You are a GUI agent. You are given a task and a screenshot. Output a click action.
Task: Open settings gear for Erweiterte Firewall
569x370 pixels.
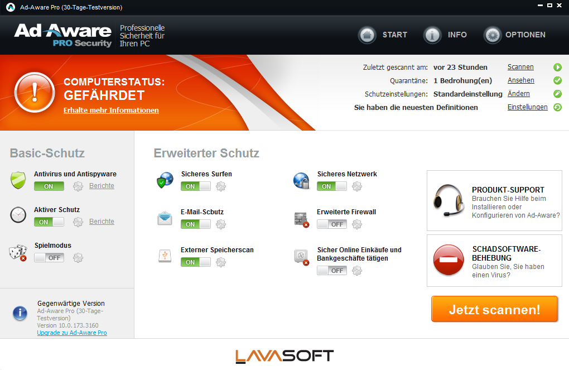pyautogui.click(x=357, y=224)
